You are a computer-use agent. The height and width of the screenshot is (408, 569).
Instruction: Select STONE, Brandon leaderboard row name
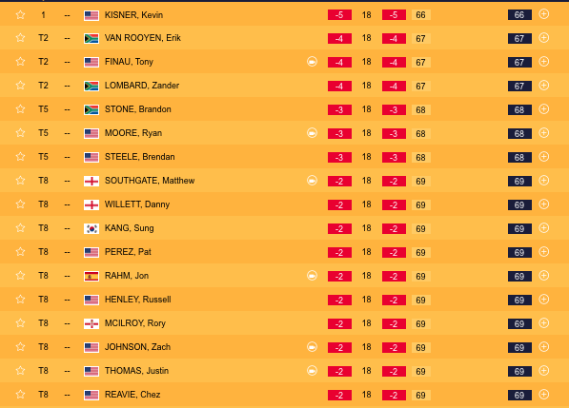[138, 109]
